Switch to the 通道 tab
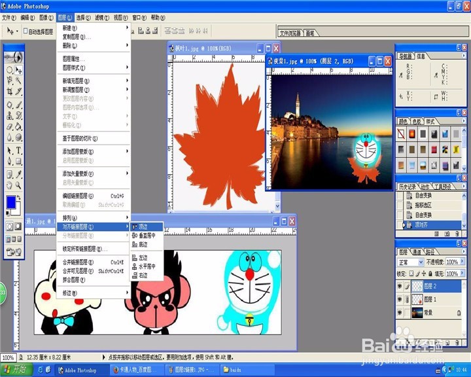 (x=417, y=252)
